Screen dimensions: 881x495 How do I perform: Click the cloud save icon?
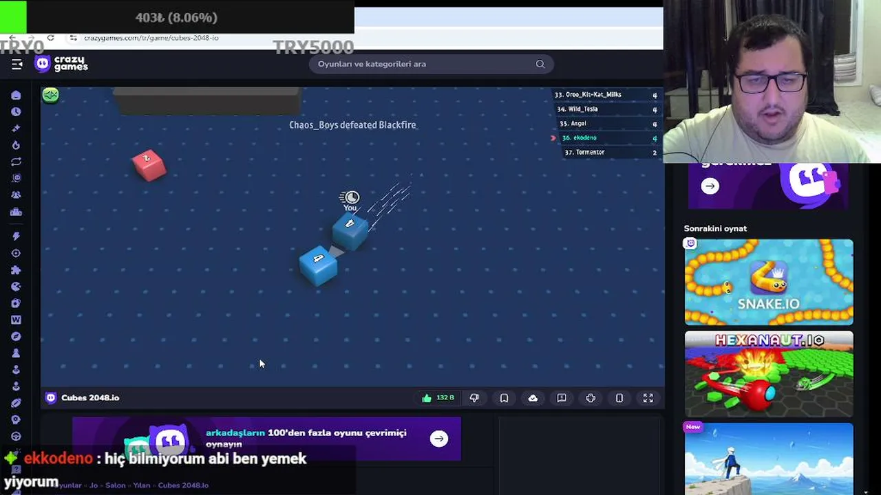[533, 398]
